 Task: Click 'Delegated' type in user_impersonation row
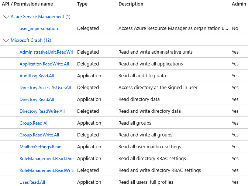click(x=88, y=28)
